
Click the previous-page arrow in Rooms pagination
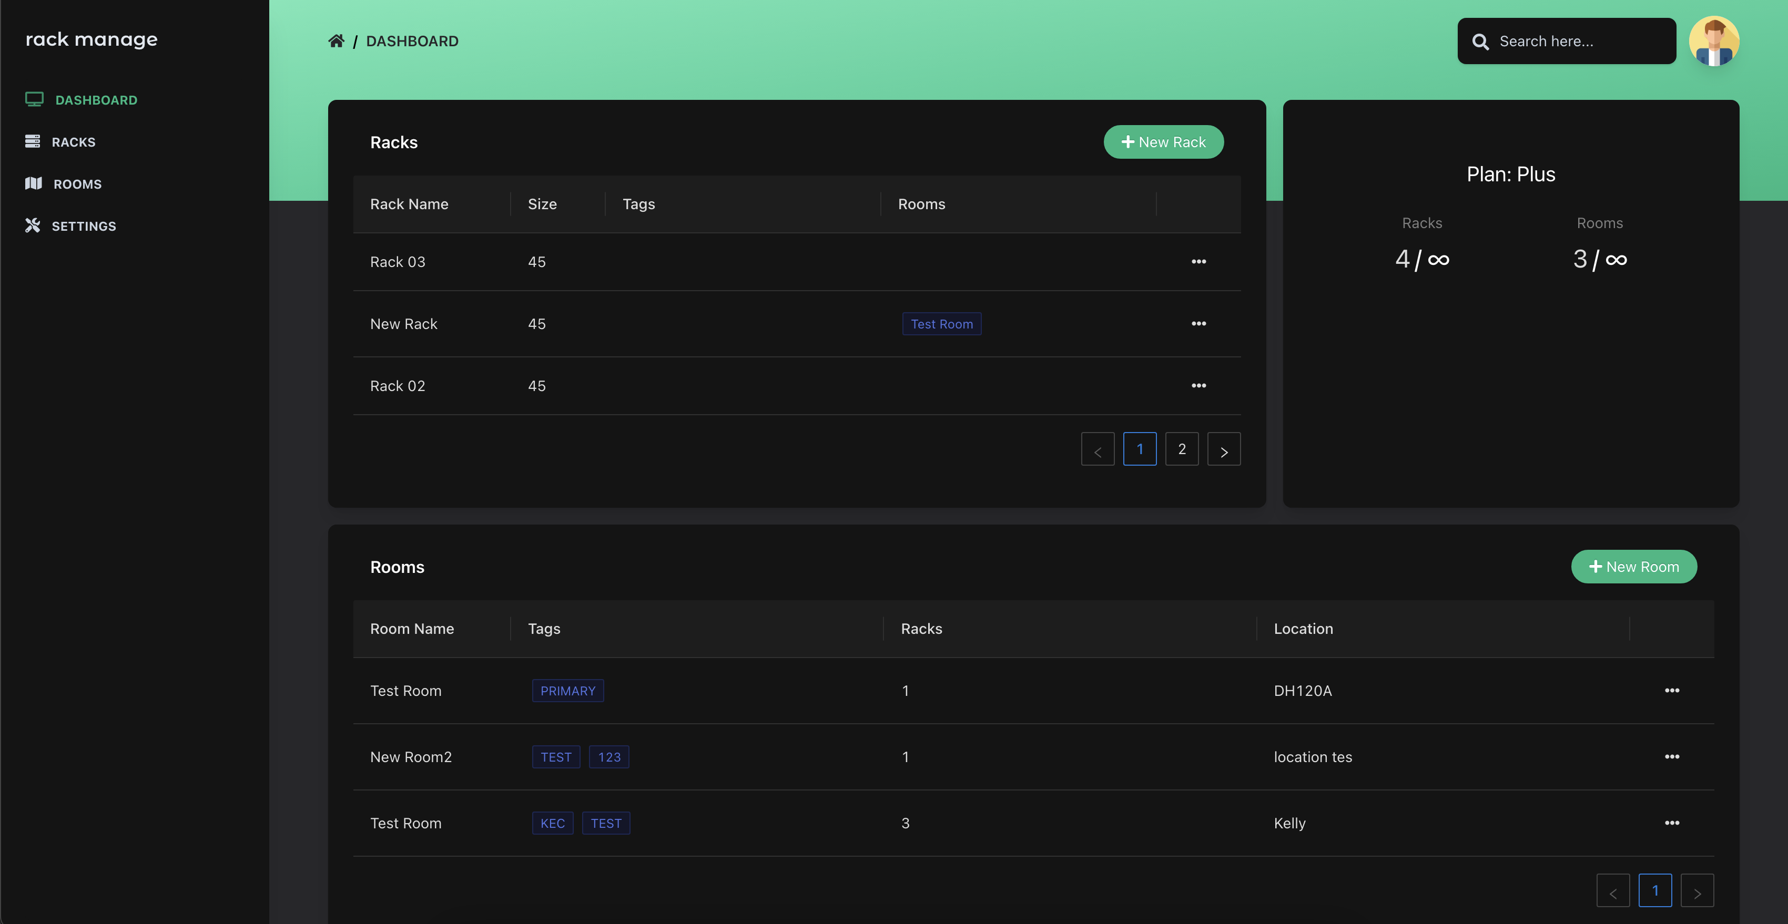[x=1613, y=890]
